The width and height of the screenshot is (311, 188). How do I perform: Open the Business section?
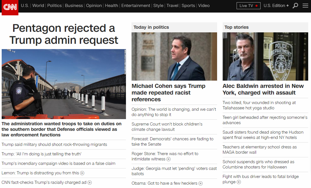(74, 6)
